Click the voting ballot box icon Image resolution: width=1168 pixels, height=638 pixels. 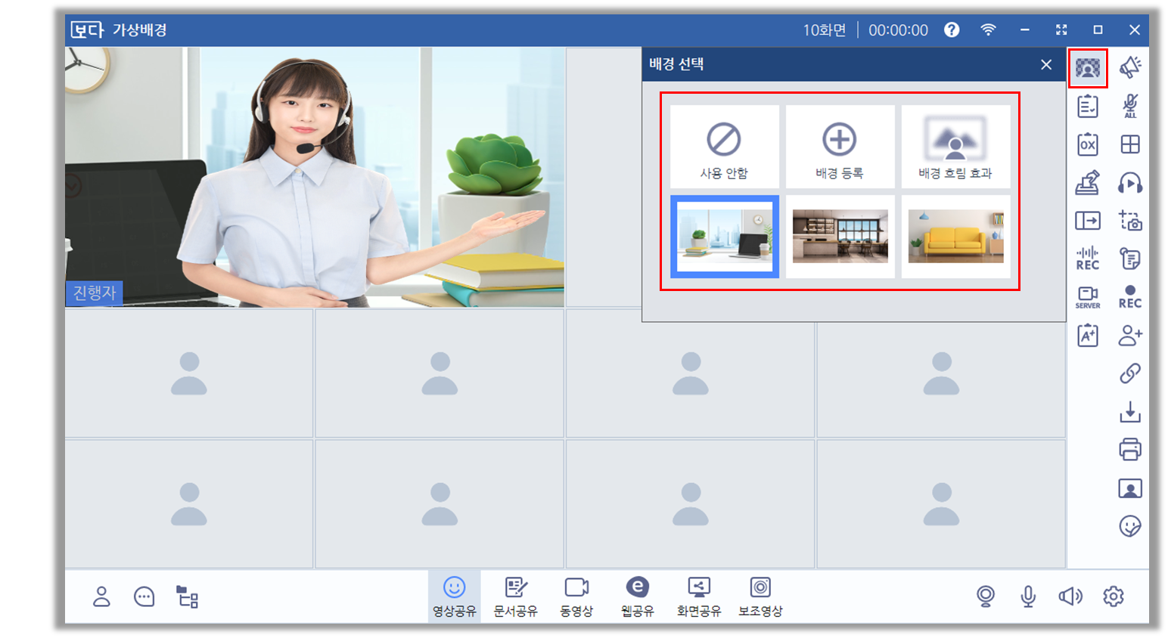(x=1088, y=183)
